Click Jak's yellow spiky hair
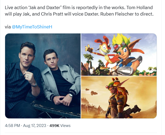 point(121,39)
